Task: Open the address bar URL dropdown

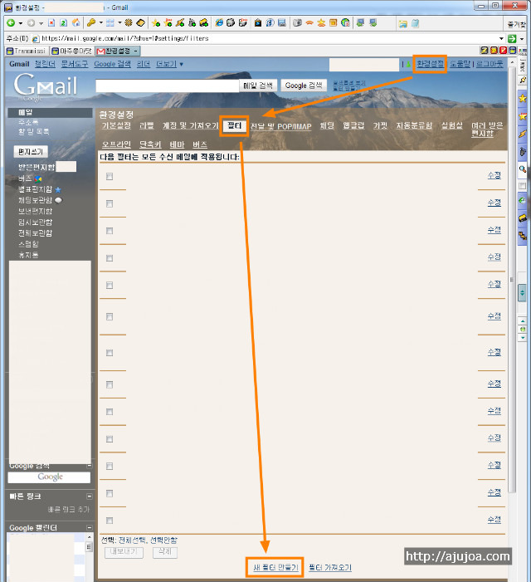Action: coord(501,38)
